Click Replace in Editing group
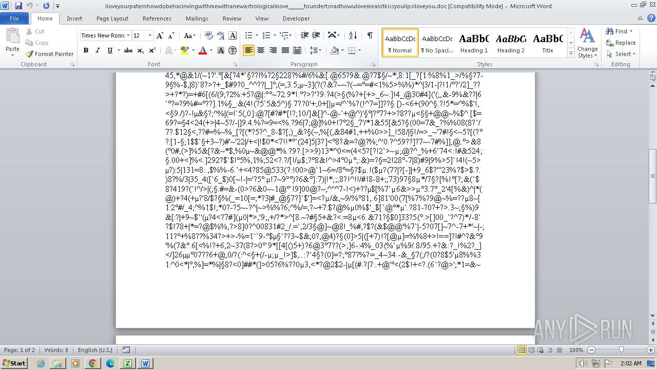657x370 pixels. point(621,43)
